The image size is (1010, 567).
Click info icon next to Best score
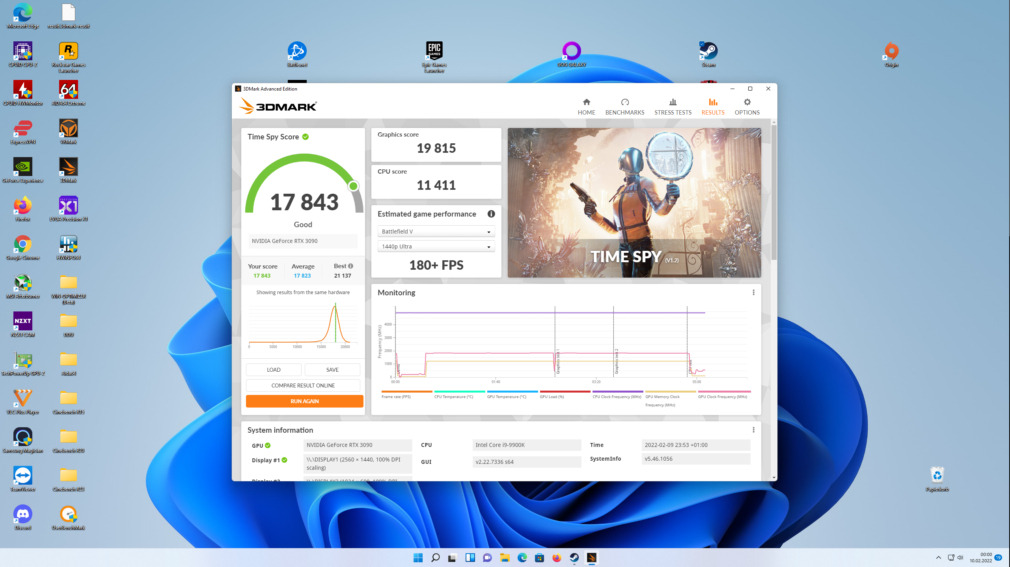(350, 266)
